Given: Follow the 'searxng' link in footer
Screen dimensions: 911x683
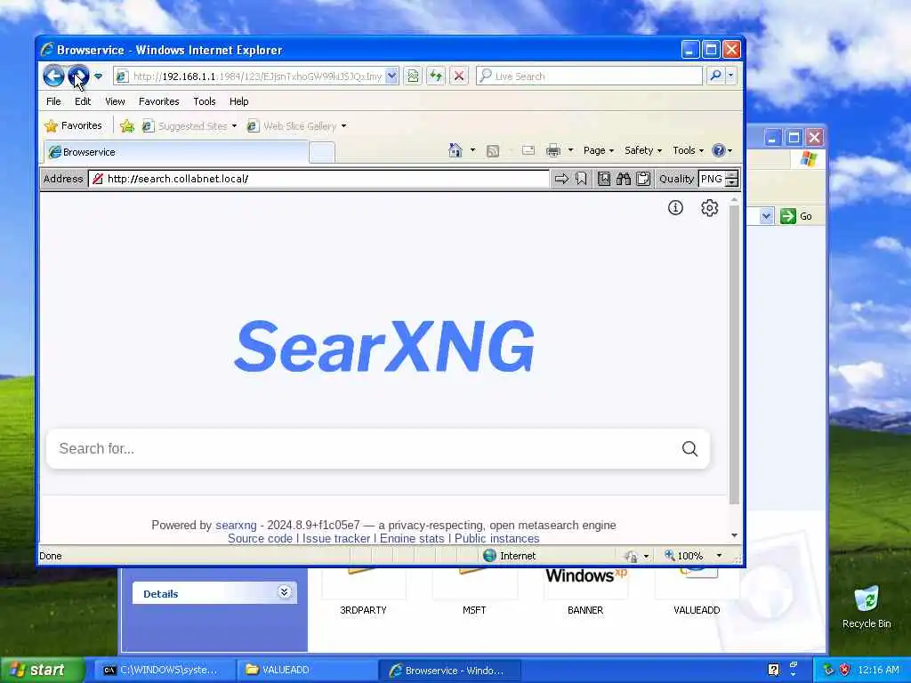Looking at the screenshot, I should pos(236,525).
